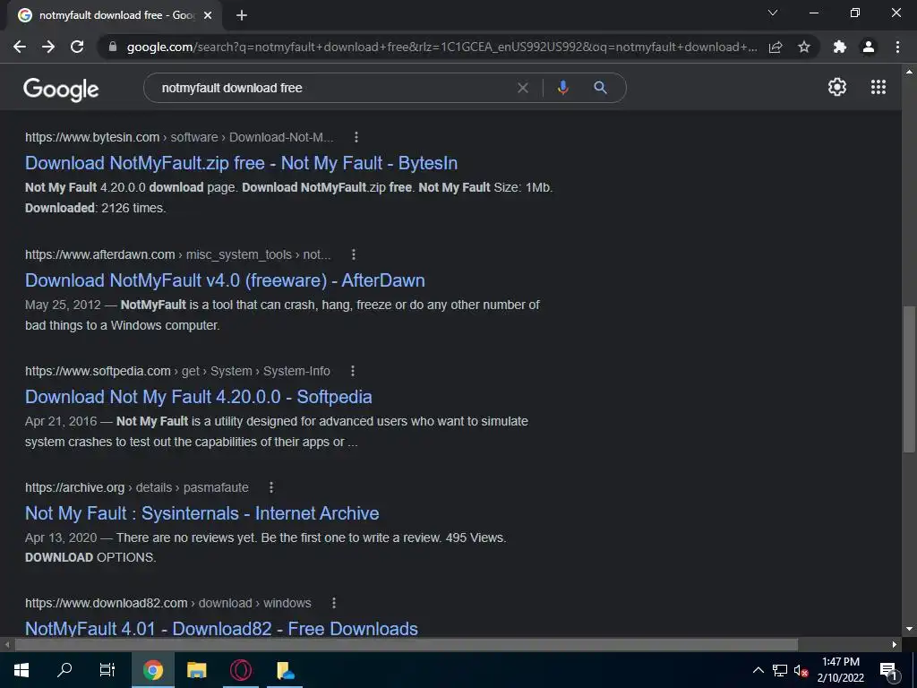Open Google quick settings gear
917x688 pixels.
tap(837, 87)
